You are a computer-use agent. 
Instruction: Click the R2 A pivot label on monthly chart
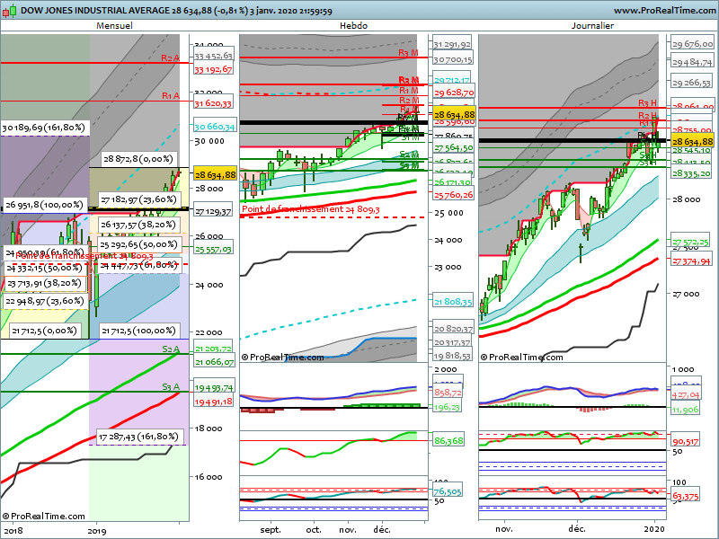pos(170,57)
